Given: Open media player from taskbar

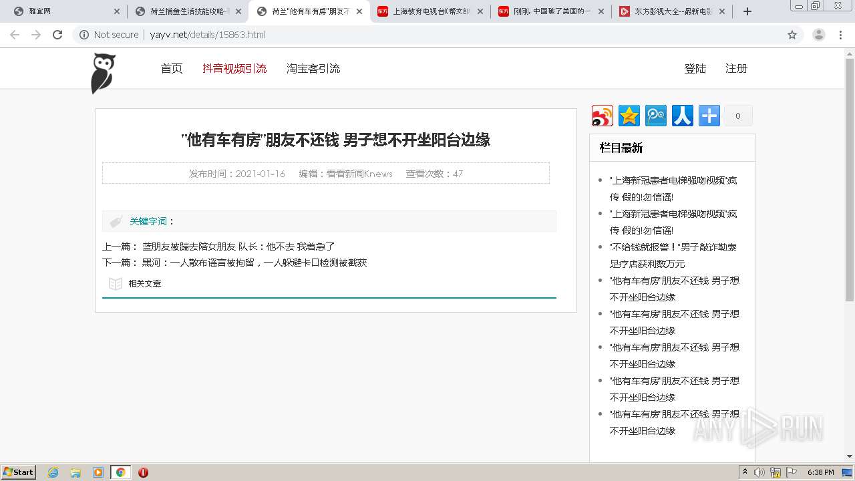Looking at the screenshot, I should [x=98, y=472].
